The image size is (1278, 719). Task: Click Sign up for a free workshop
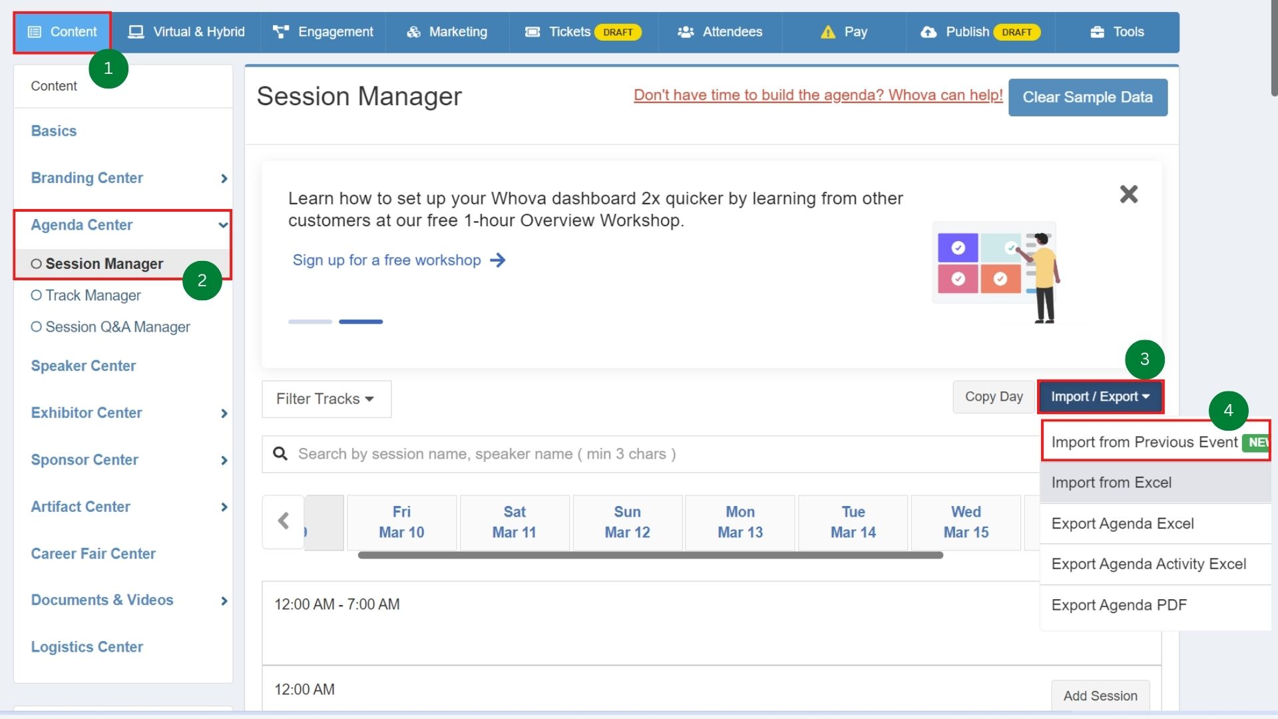pyautogui.click(x=387, y=260)
